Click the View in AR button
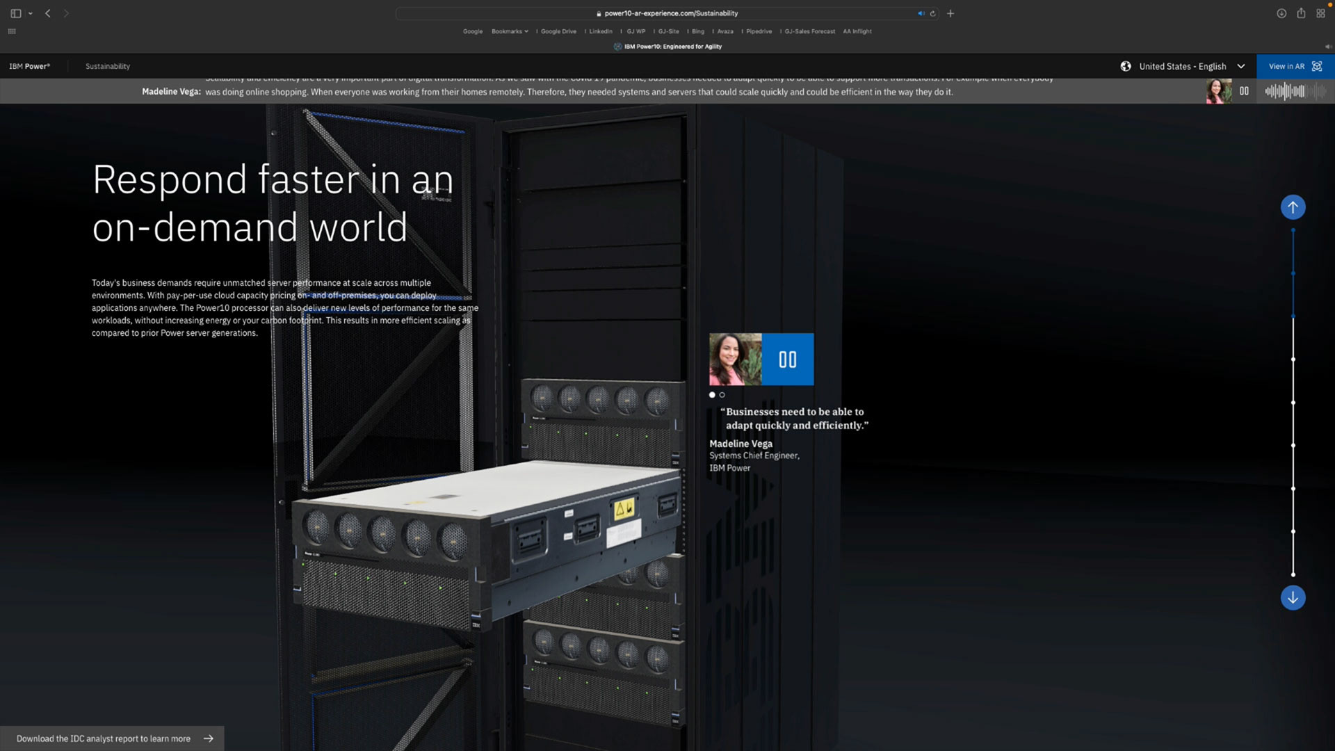The image size is (1335, 751). pyautogui.click(x=1295, y=66)
